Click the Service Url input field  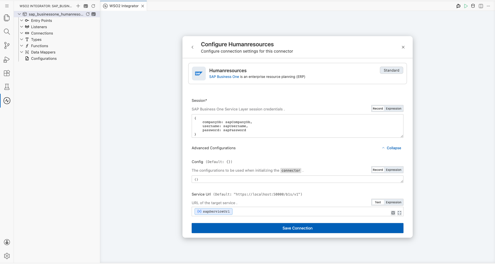pos(298,212)
